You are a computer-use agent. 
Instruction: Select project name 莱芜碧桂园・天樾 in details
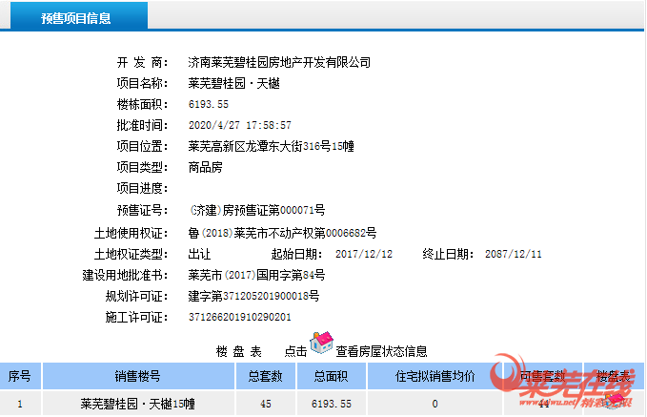234,83
